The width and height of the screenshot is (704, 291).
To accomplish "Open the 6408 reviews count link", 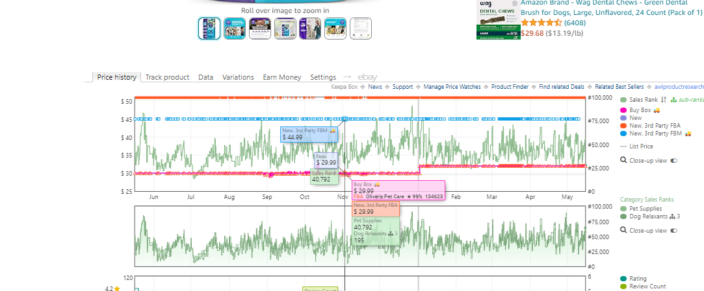I will click(x=575, y=23).
